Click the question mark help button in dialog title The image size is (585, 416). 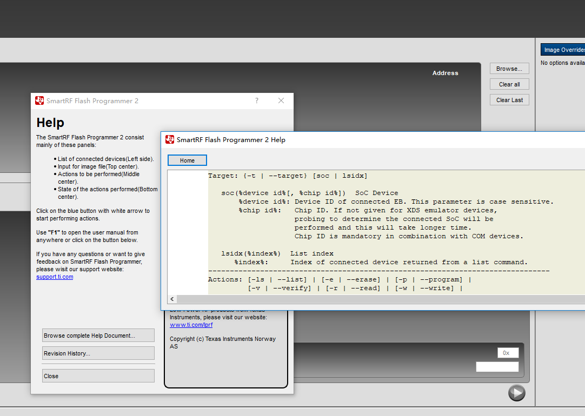257,100
